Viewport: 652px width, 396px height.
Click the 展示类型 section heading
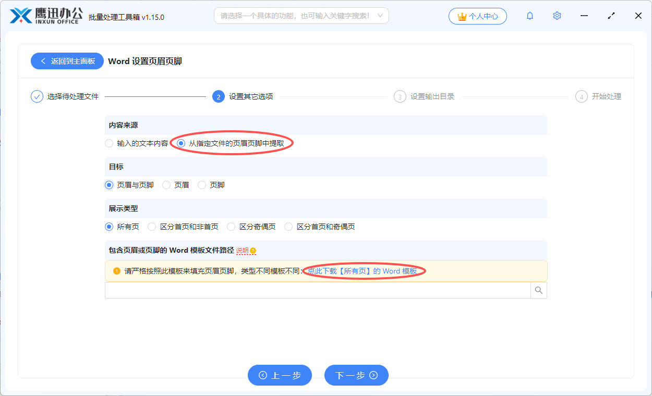[x=123, y=208]
